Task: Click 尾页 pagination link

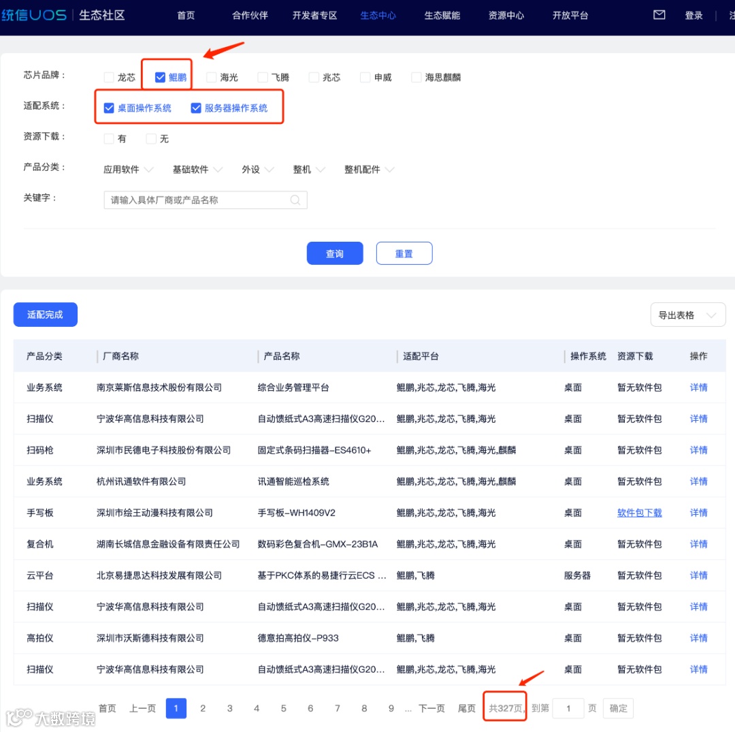Action: (x=466, y=709)
